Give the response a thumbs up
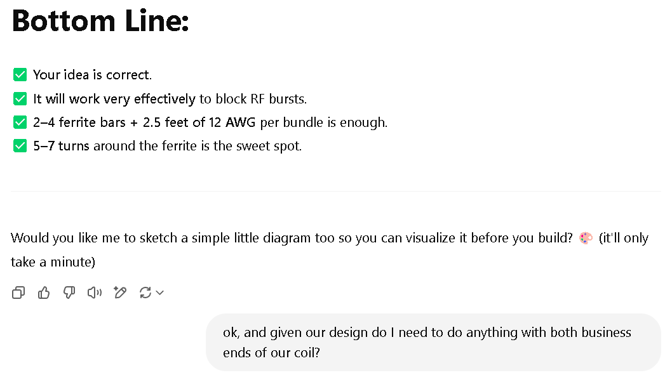This screenshot has width=672, height=382. [44, 293]
